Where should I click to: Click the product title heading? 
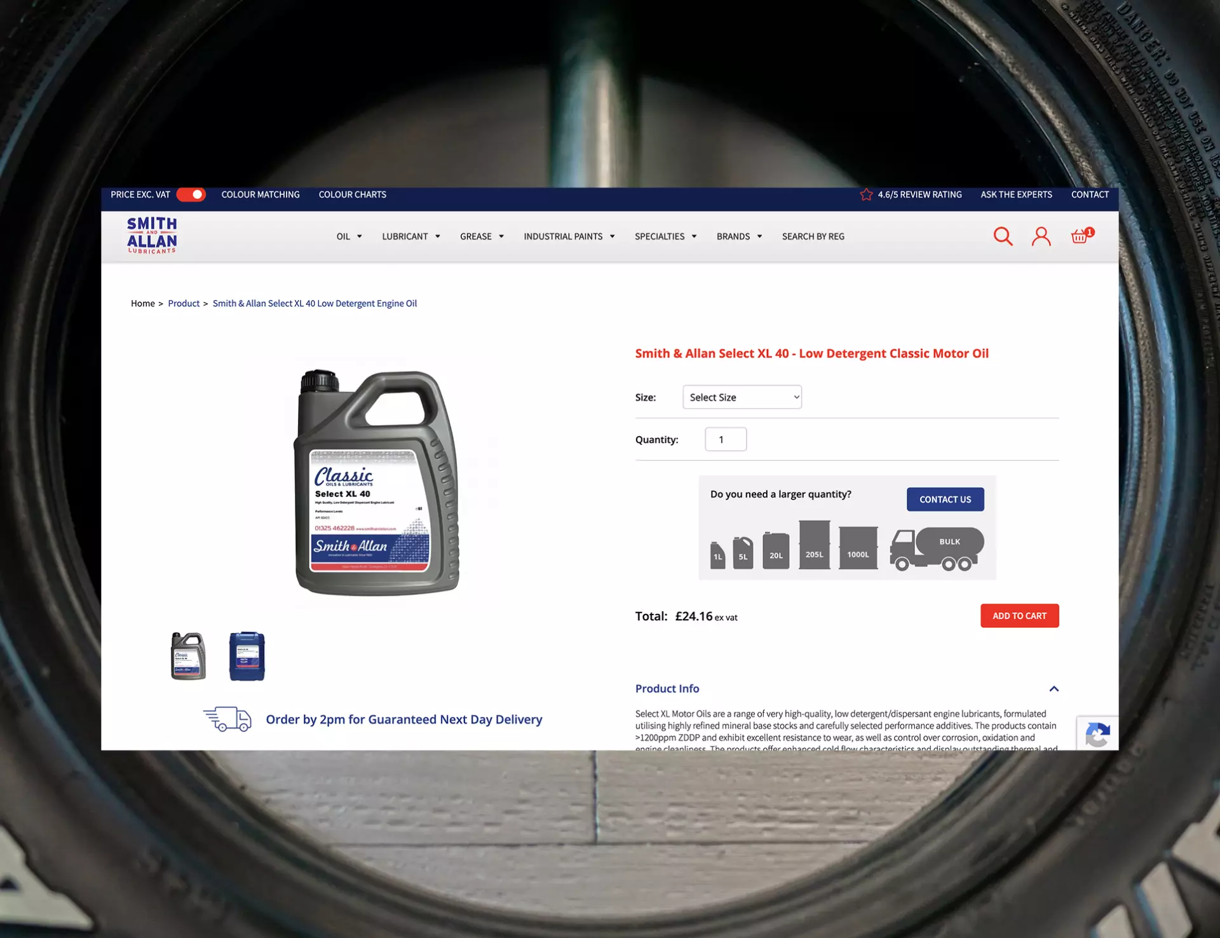812,353
